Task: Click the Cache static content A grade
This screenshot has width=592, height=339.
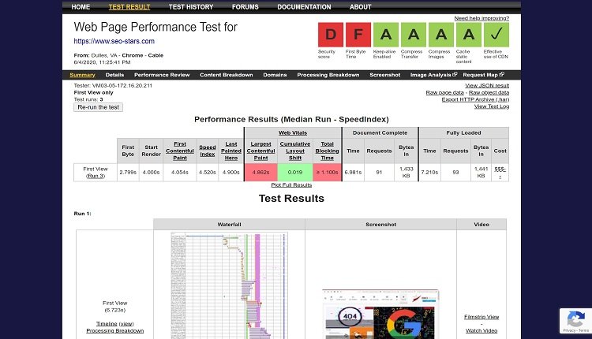Action: tap(467, 35)
